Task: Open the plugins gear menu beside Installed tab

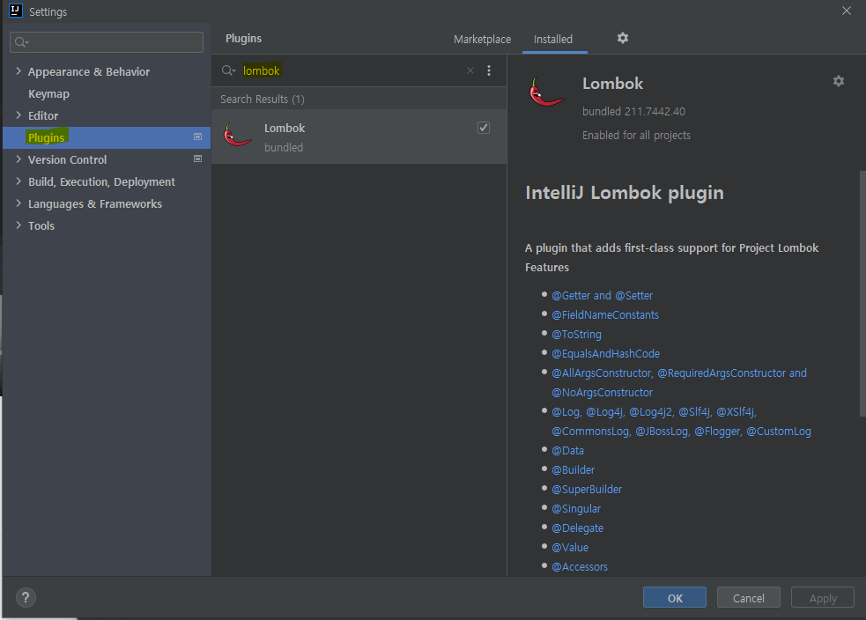Action: pyautogui.click(x=623, y=38)
